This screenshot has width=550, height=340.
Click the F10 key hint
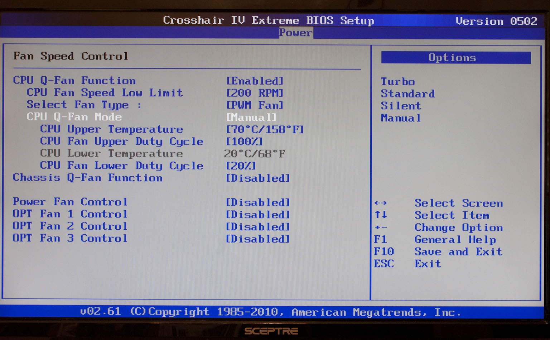[x=384, y=252]
